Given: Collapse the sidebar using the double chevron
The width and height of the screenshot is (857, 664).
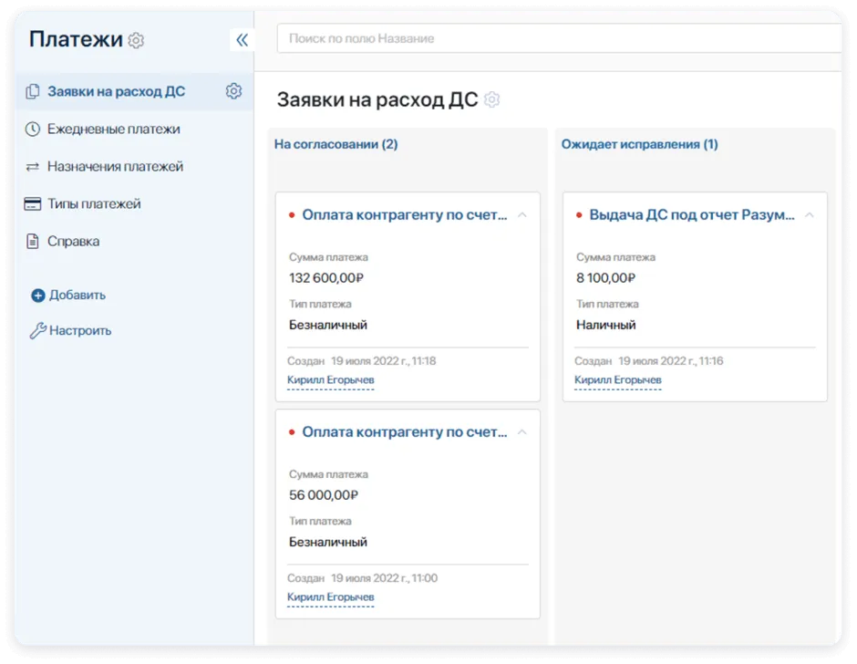Looking at the screenshot, I should click(x=242, y=39).
